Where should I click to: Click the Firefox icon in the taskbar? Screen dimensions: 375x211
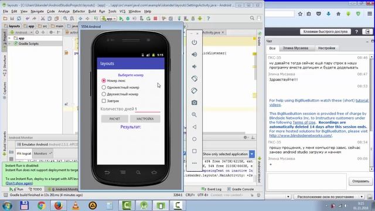pyautogui.click(x=59, y=206)
